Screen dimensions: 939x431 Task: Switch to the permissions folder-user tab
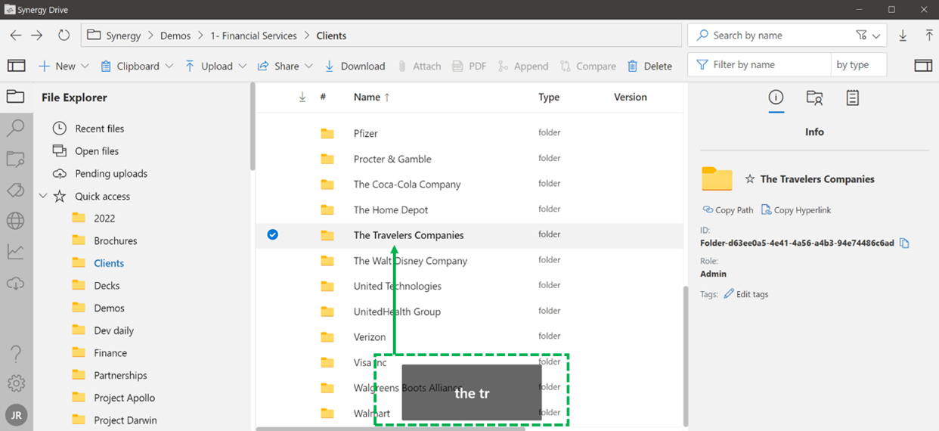tap(814, 98)
